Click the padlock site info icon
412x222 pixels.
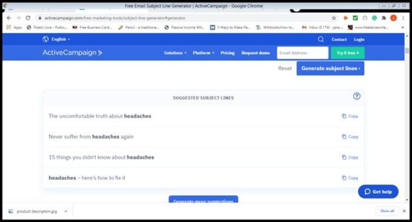coord(40,18)
